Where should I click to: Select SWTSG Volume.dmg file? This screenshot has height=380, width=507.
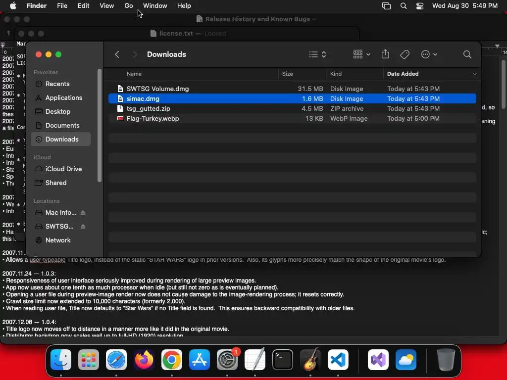[x=292, y=89]
